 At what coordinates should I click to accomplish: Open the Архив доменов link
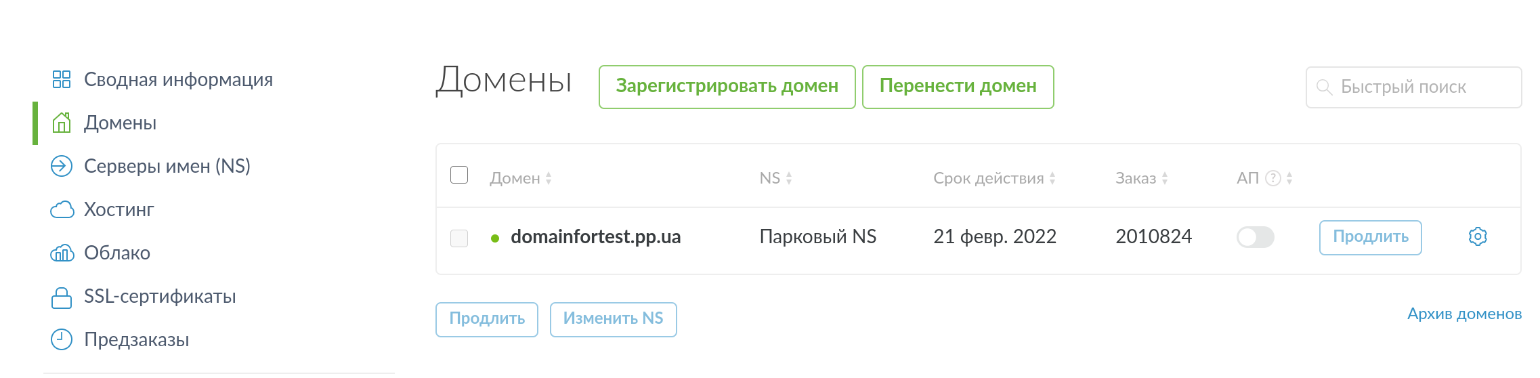coord(1464,314)
